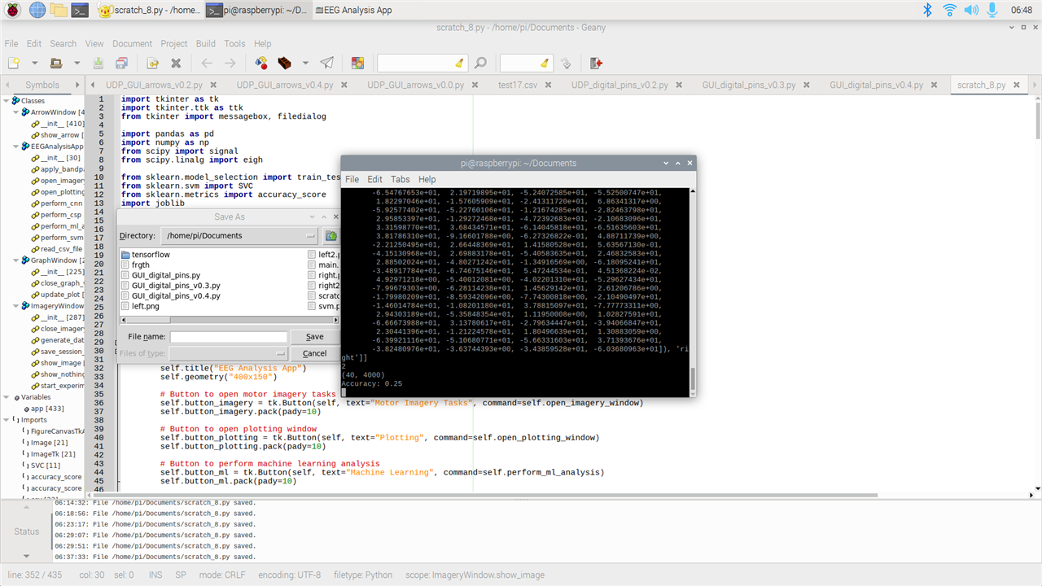Image resolution: width=1042 pixels, height=586 pixels.
Task: Compile the current file
Action: (261, 63)
